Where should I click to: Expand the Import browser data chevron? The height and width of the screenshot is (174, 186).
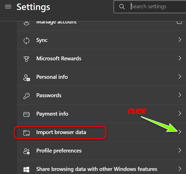coord(180,132)
